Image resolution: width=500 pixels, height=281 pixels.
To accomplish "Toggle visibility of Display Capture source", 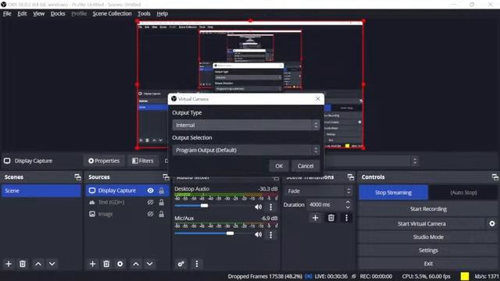I will click(151, 190).
